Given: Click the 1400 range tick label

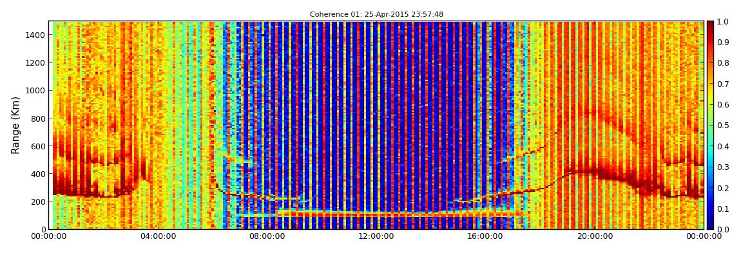Looking at the screenshot, I should coord(35,35).
